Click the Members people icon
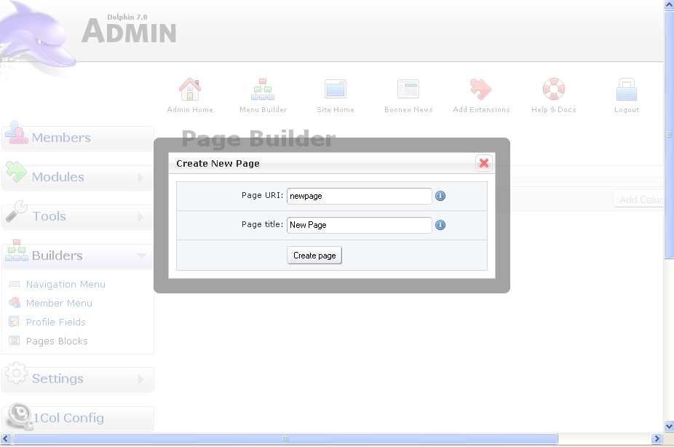The height and width of the screenshot is (447, 674). coord(16,132)
